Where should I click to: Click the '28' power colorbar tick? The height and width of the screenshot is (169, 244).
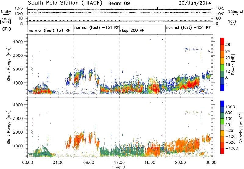coord(228,45)
